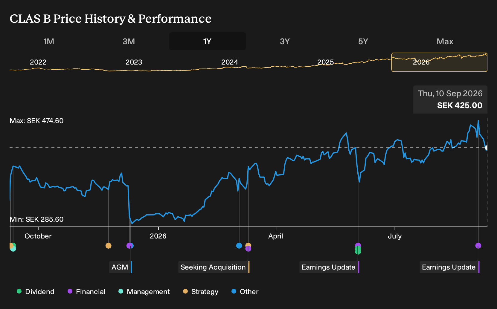Screen dimensions: 497x309
Task: Click the October axis label
Action: [38, 236]
